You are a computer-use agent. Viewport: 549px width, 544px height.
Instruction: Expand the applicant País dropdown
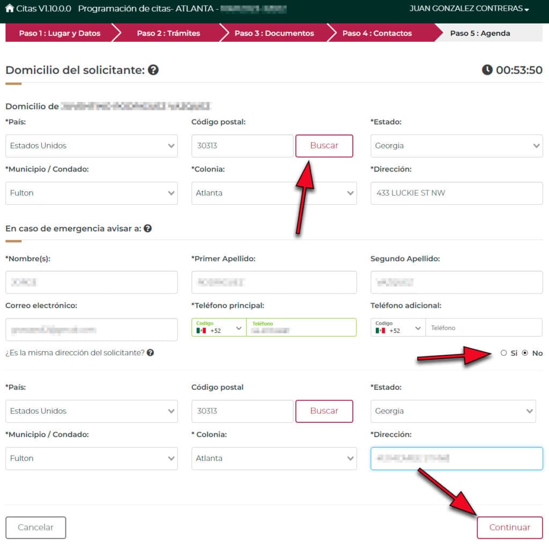click(91, 146)
